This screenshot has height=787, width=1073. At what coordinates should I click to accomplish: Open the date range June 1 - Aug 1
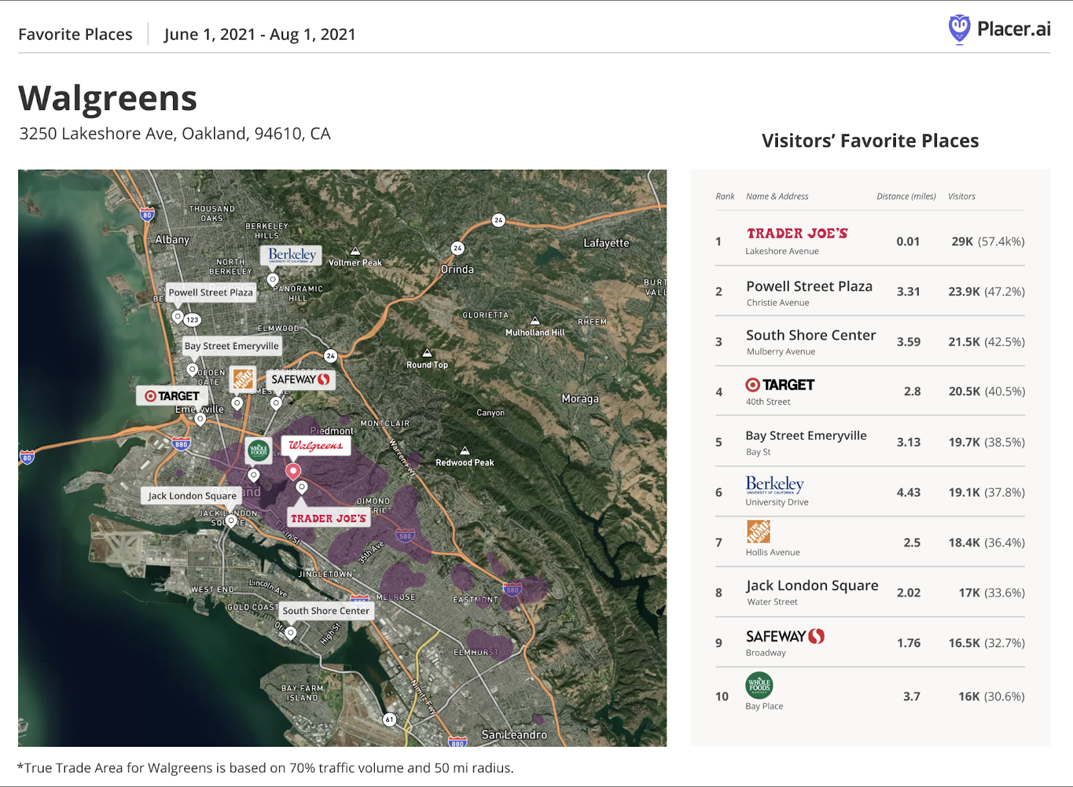260,34
